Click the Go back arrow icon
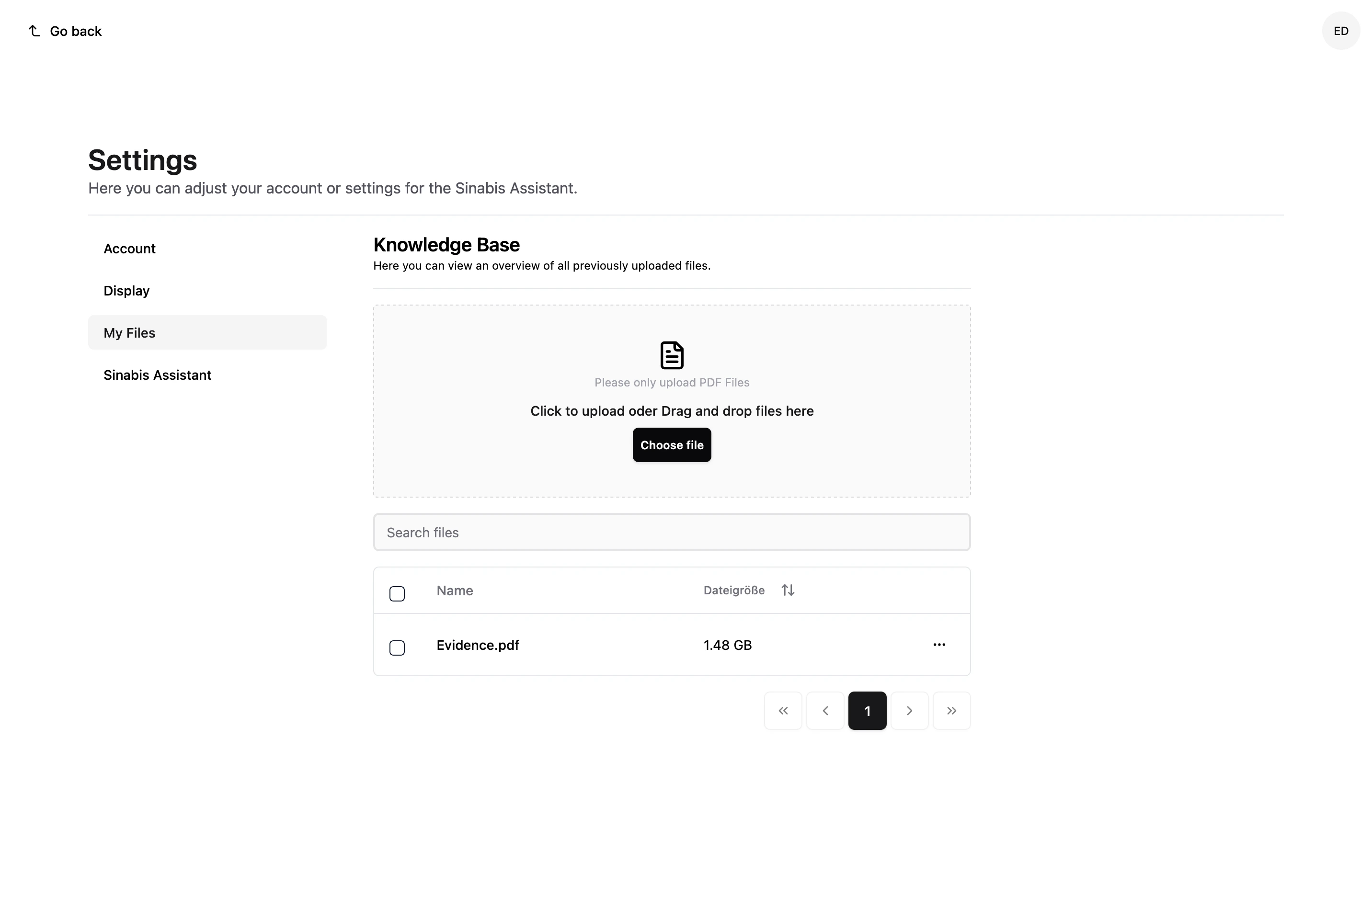1372x908 pixels. [x=35, y=31]
